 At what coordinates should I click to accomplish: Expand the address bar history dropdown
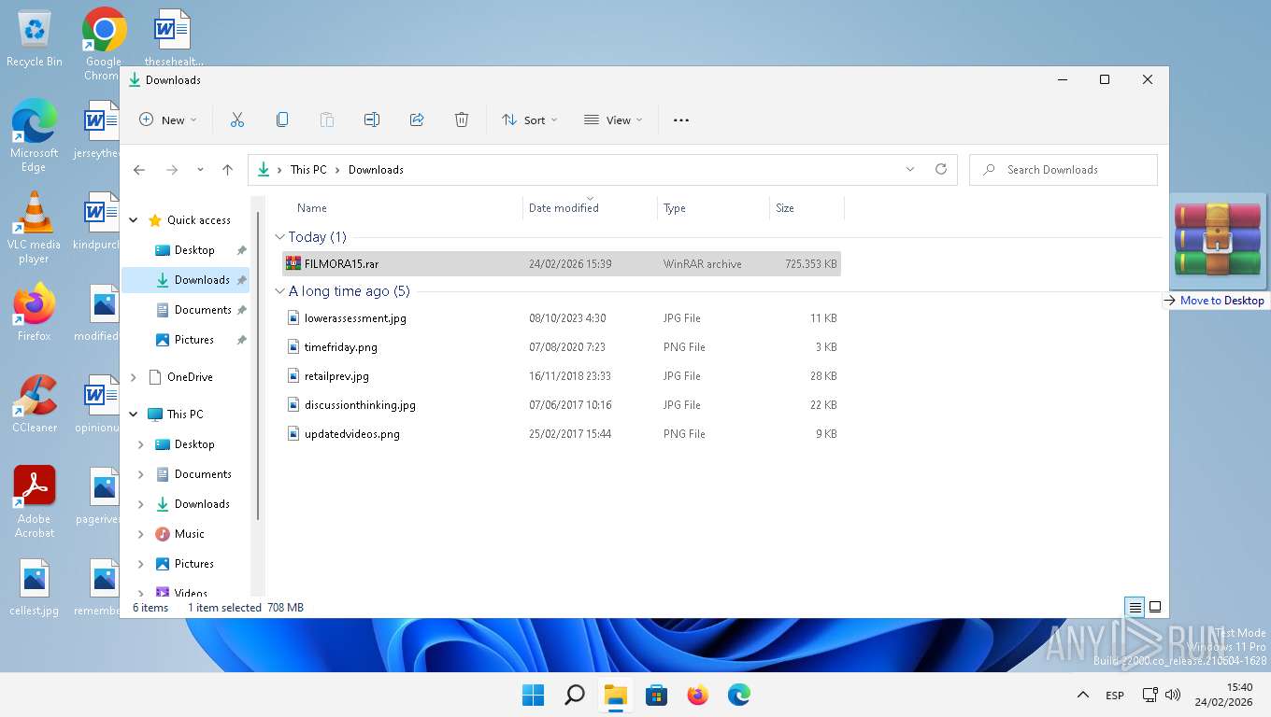point(910,169)
